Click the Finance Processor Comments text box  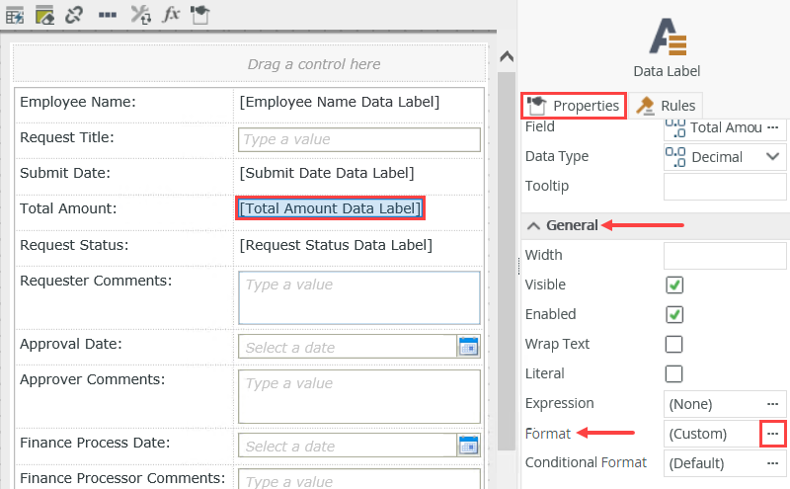click(359, 479)
